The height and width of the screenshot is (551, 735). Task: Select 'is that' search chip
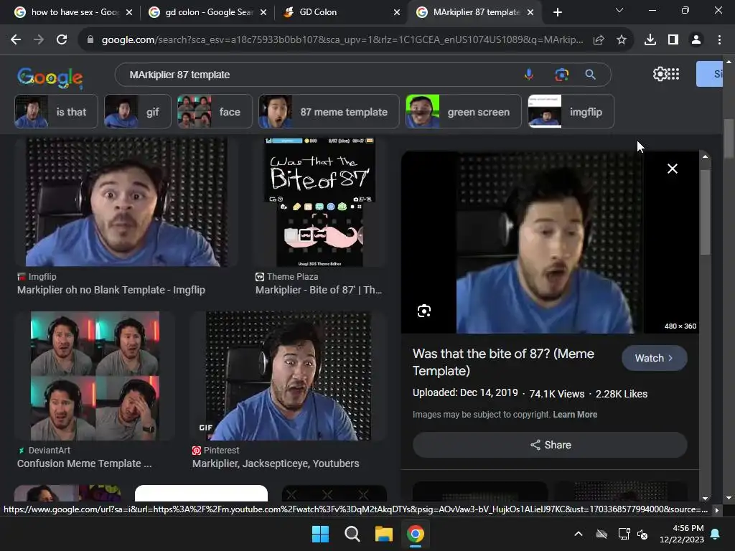coord(56,111)
